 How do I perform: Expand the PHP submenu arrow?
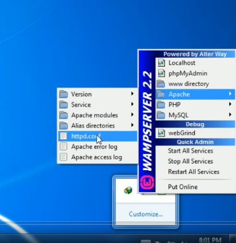tap(230, 104)
